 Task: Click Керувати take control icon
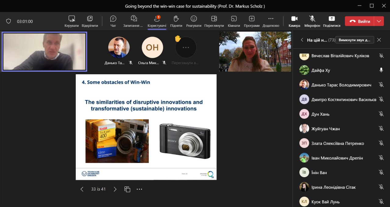(x=72, y=19)
